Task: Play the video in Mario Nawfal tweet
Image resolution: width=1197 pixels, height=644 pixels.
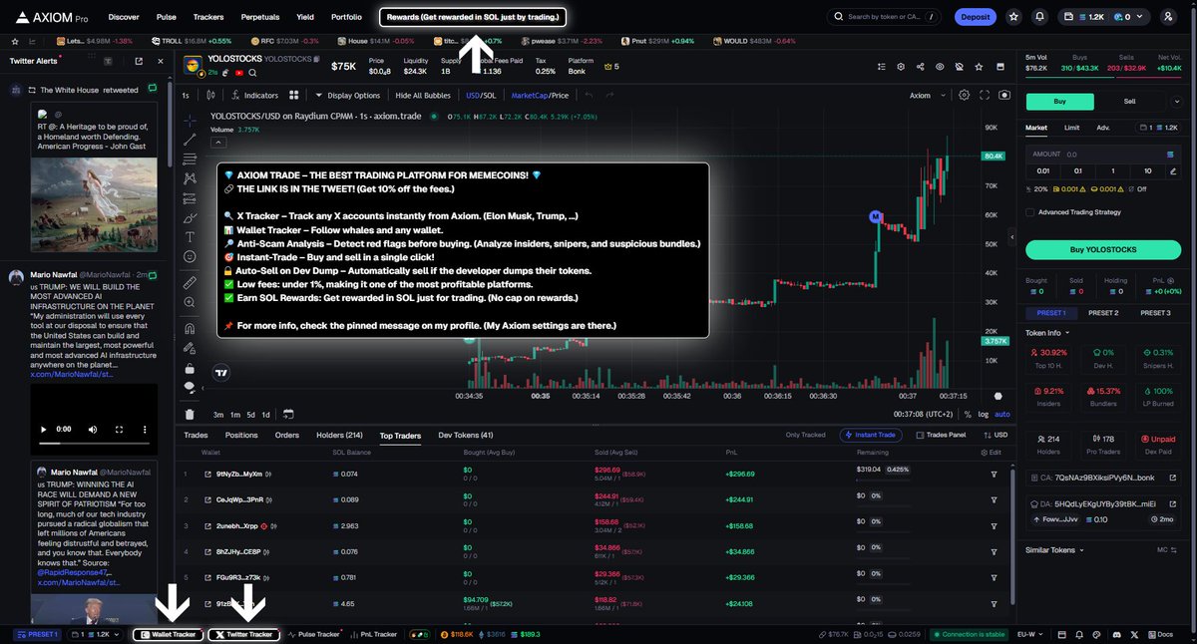Action: [x=44, y=430]
